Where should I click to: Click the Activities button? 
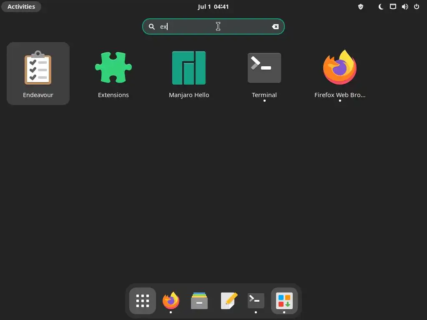tap(21, 7)
